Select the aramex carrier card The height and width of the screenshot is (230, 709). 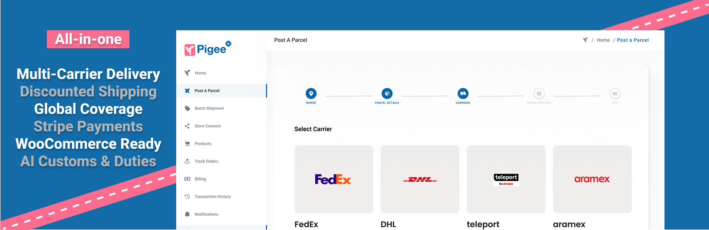592,180
